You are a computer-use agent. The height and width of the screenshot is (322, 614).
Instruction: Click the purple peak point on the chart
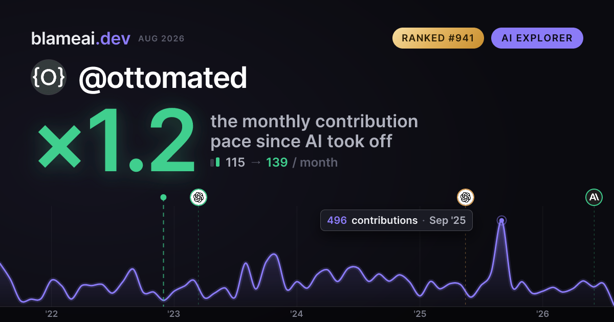click(501, 221)
